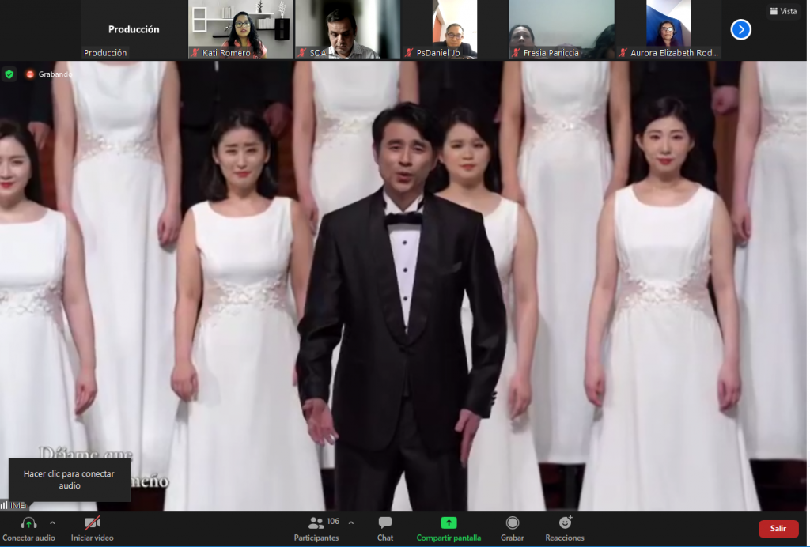The width and height of the screenshot is (810, 547).
Task: Open the Reacciones menu
Action: (565, 529)
